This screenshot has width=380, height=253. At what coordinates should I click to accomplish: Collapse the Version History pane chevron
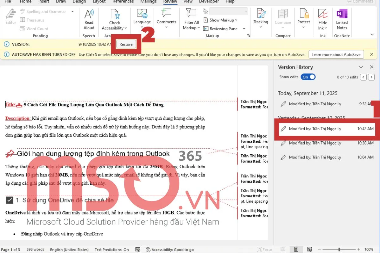tap(361, 67)
